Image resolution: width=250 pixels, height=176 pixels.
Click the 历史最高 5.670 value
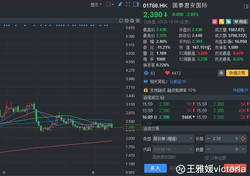238,53
